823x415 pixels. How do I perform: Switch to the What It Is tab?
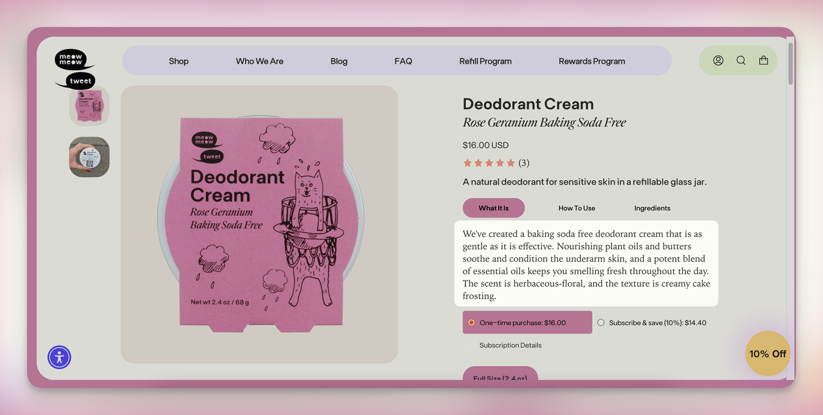click(x=494, y=208)
